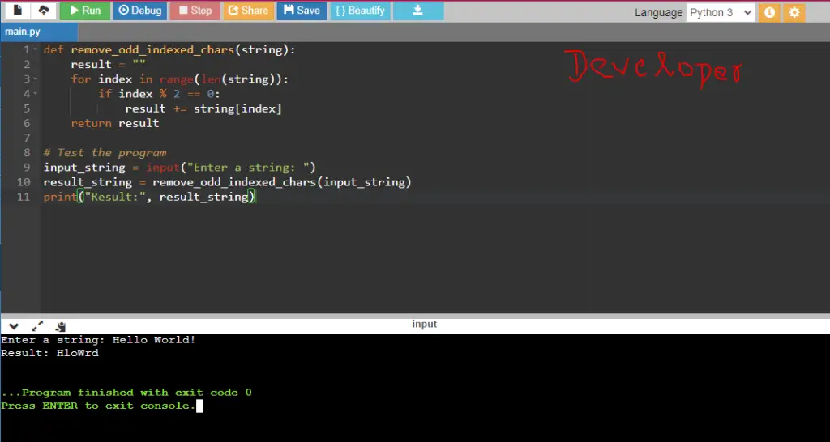Viewport: 830px width, 442px height.
Task: Click the comment '# Test the program'
Action: click(105, 153)
